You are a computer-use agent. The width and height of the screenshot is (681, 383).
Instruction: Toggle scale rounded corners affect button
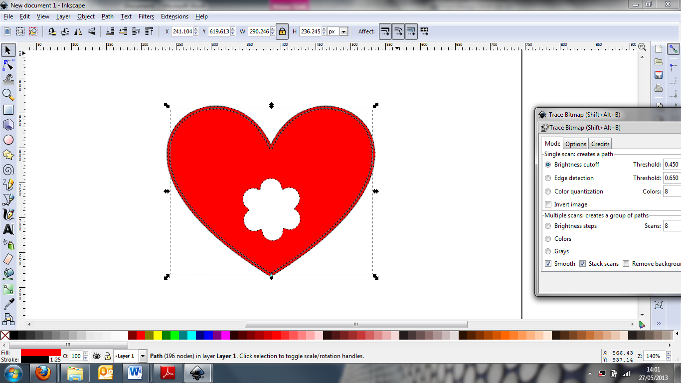[x=398, y=31]
